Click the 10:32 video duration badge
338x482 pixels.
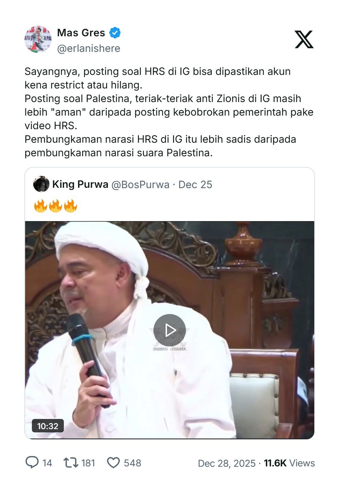(x=48, y=426)
